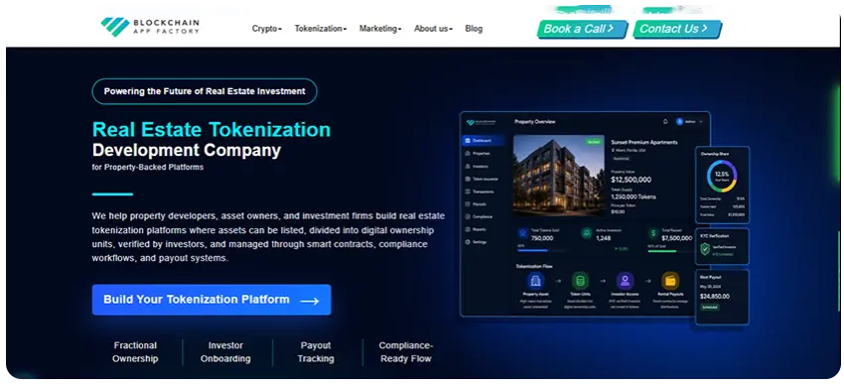The width and height of the screenshot is (844, 387).
Task: Click the Admin avatar icon
Action: coord(680,122)
